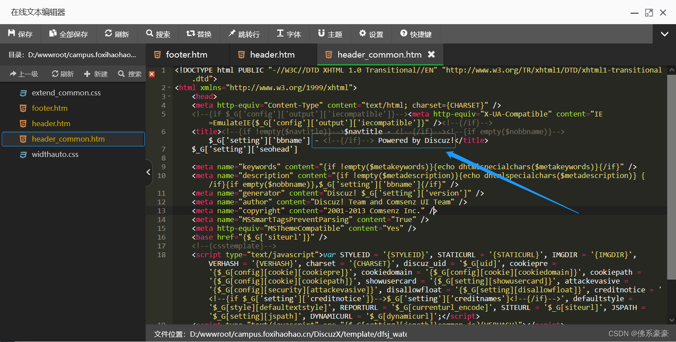Select header_common.htm in file list
The height and width of the screenshot is (342, 676).
pyautogui.click(x=73, y=139)
